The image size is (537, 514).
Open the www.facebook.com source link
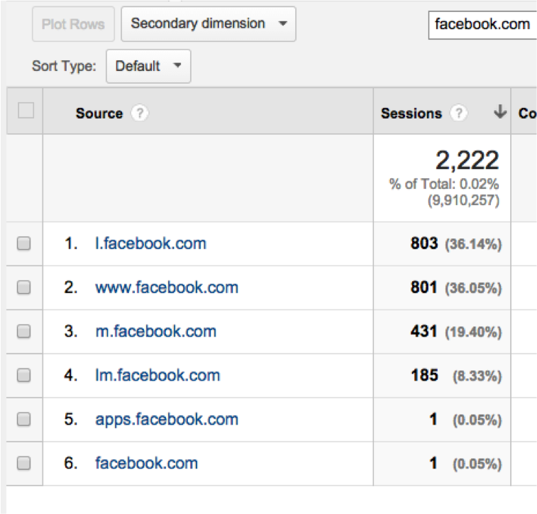pos(167,288)
